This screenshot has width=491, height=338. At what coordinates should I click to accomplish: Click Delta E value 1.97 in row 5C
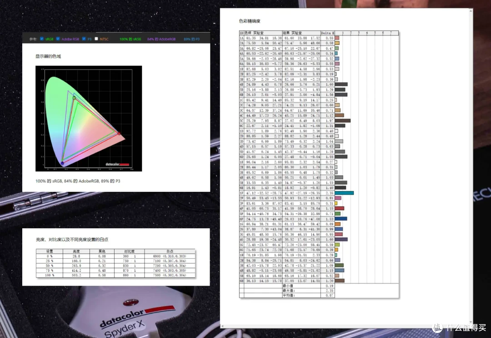(329, 121)
